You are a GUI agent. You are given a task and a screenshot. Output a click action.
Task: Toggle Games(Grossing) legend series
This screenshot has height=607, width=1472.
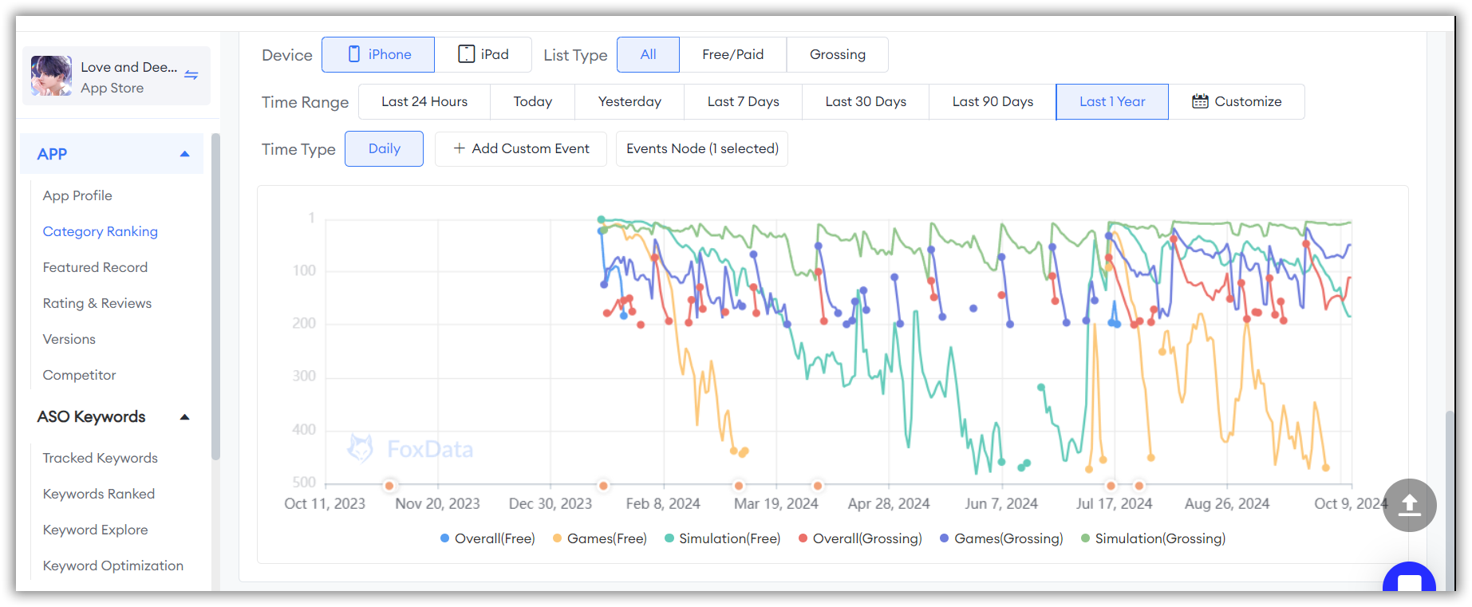(1002, 538)
